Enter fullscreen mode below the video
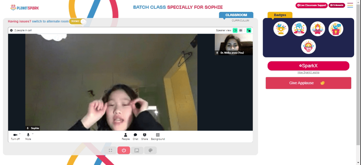Image resolution: width=361 pixels, height=165 pixels. (110, 150)
